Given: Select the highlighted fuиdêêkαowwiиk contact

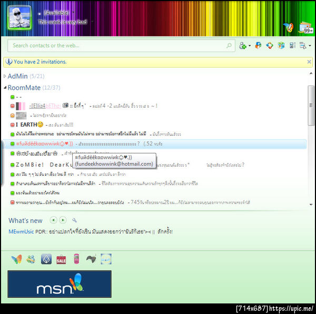Looking at the screenshot, I should click(x=155, y=144).
